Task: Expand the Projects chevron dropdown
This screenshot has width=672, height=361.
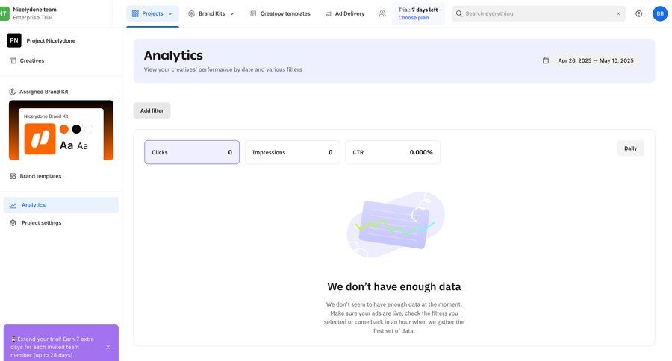Action: [170, 13]
